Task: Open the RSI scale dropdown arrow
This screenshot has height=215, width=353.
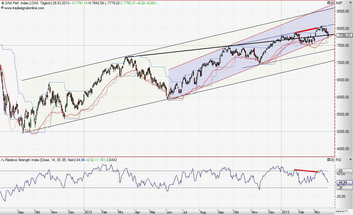Action: (x=351, y=160)
